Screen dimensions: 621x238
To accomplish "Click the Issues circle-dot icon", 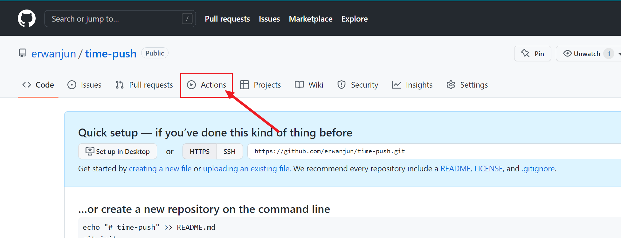I will 72,85.
